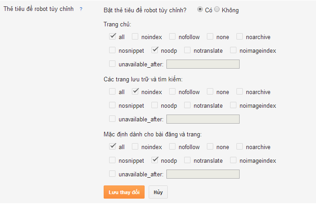Uncheck "all" for default posts and pages
The width and height of the screenshot is (316, 205).
point(112,146)
